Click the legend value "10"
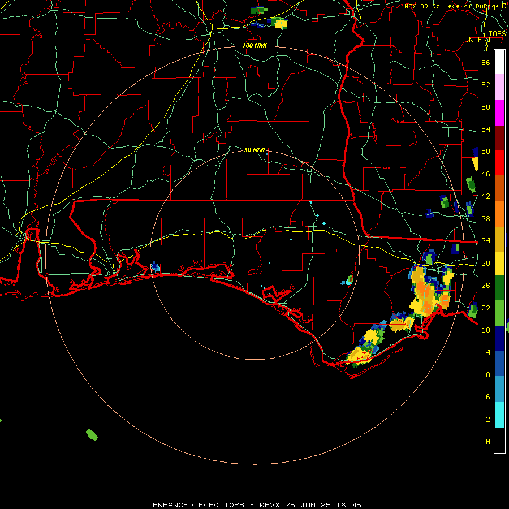509x509 pixels. [x=486, y=374]
